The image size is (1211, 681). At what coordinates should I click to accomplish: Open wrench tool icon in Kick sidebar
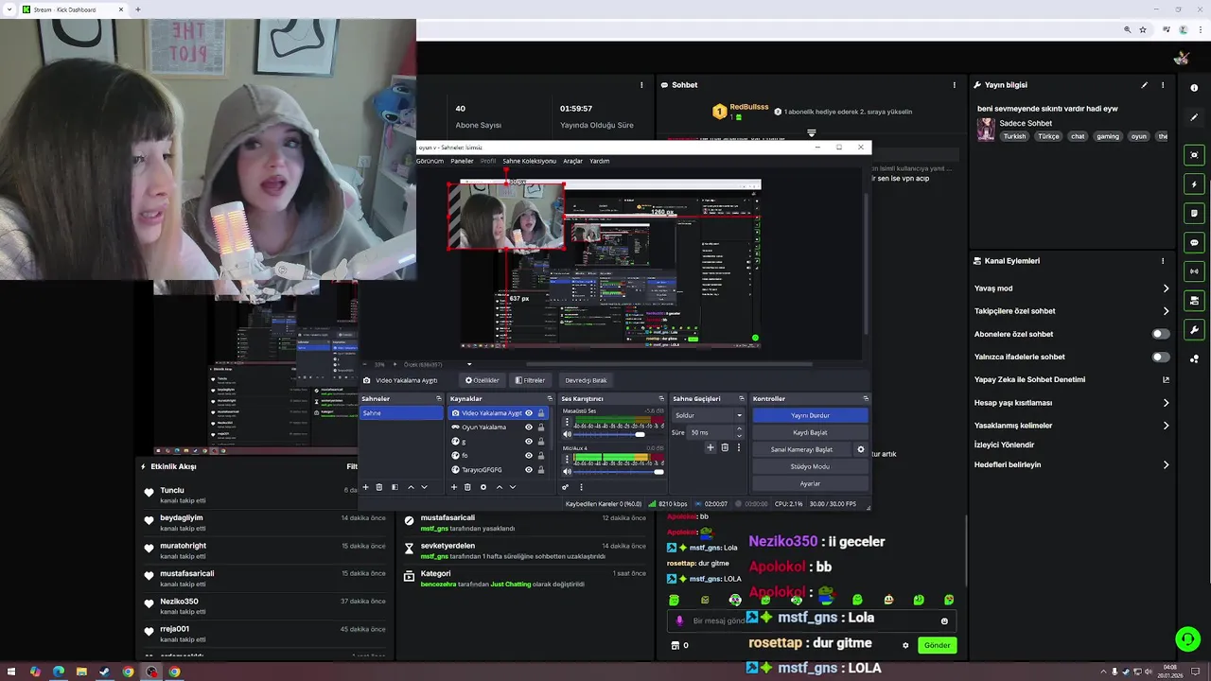click(x=1194, y=330)
